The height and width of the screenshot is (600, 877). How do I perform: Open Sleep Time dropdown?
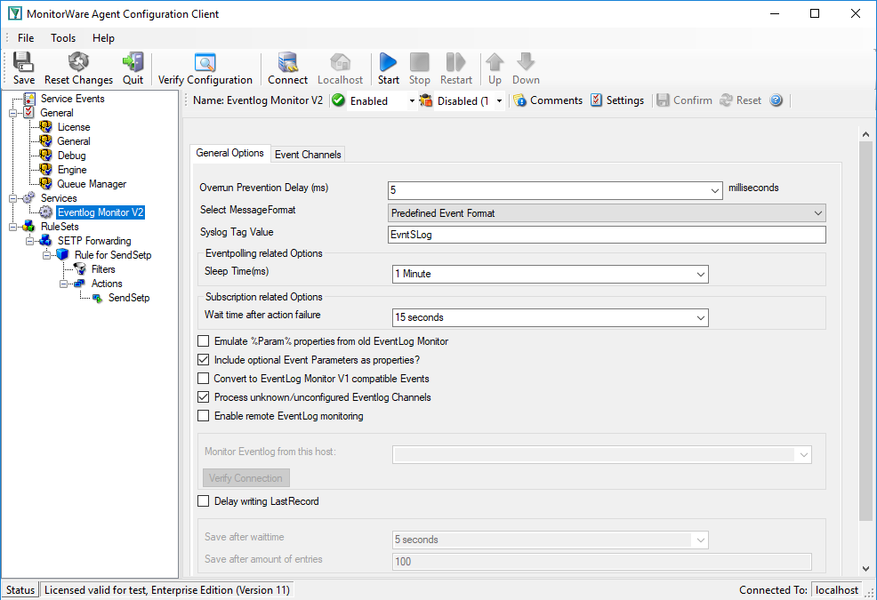pyautogui.click(x=700, y=274)
